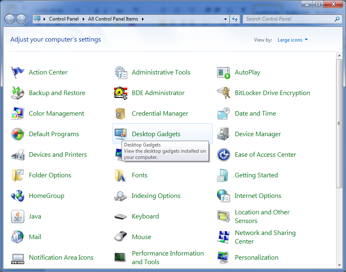Screen dimensions: 346x272
Task: Expand arrow after Control Panel breadcrumb
Action: tap(83, 19)
